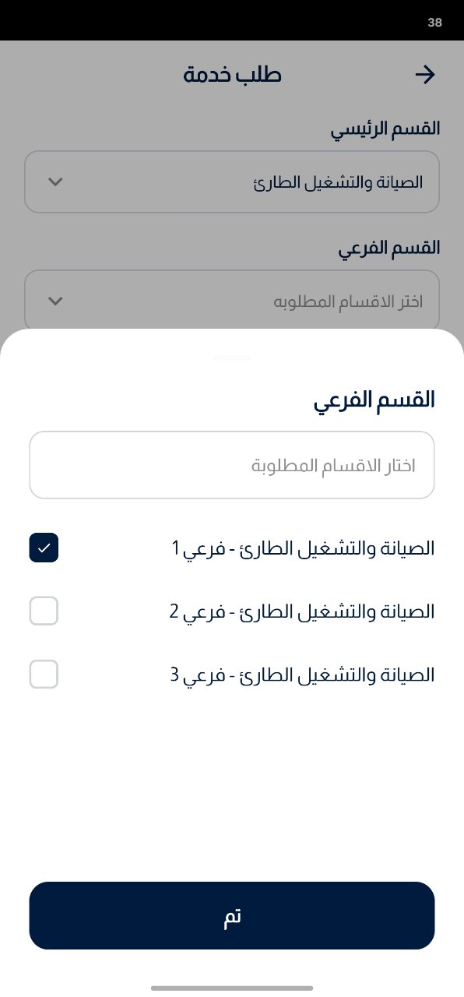
Task: Select the الصيانة والتشغيل الطارئ - فرعي 3 label
Action: coord(302,674)
